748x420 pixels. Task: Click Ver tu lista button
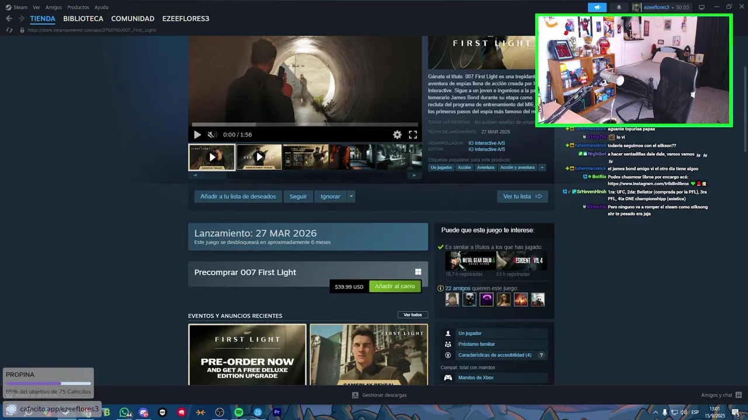pyautogui.click(x=522, y=197)
